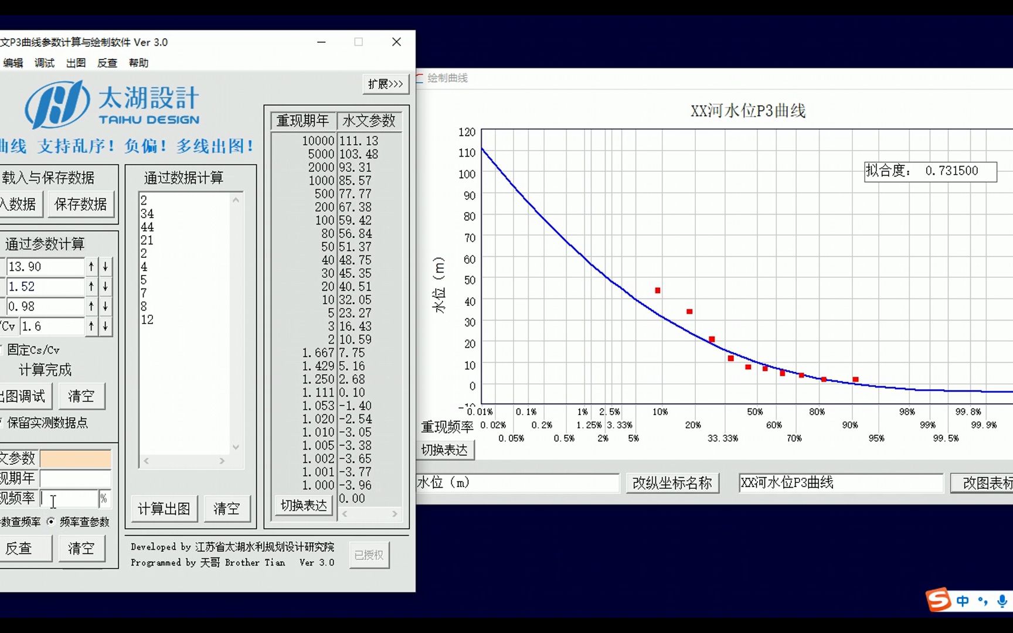This screenshot has height=633, width=1013.
Task: Click the 水位 (m) axis name field
Action: tap(517, 483)
